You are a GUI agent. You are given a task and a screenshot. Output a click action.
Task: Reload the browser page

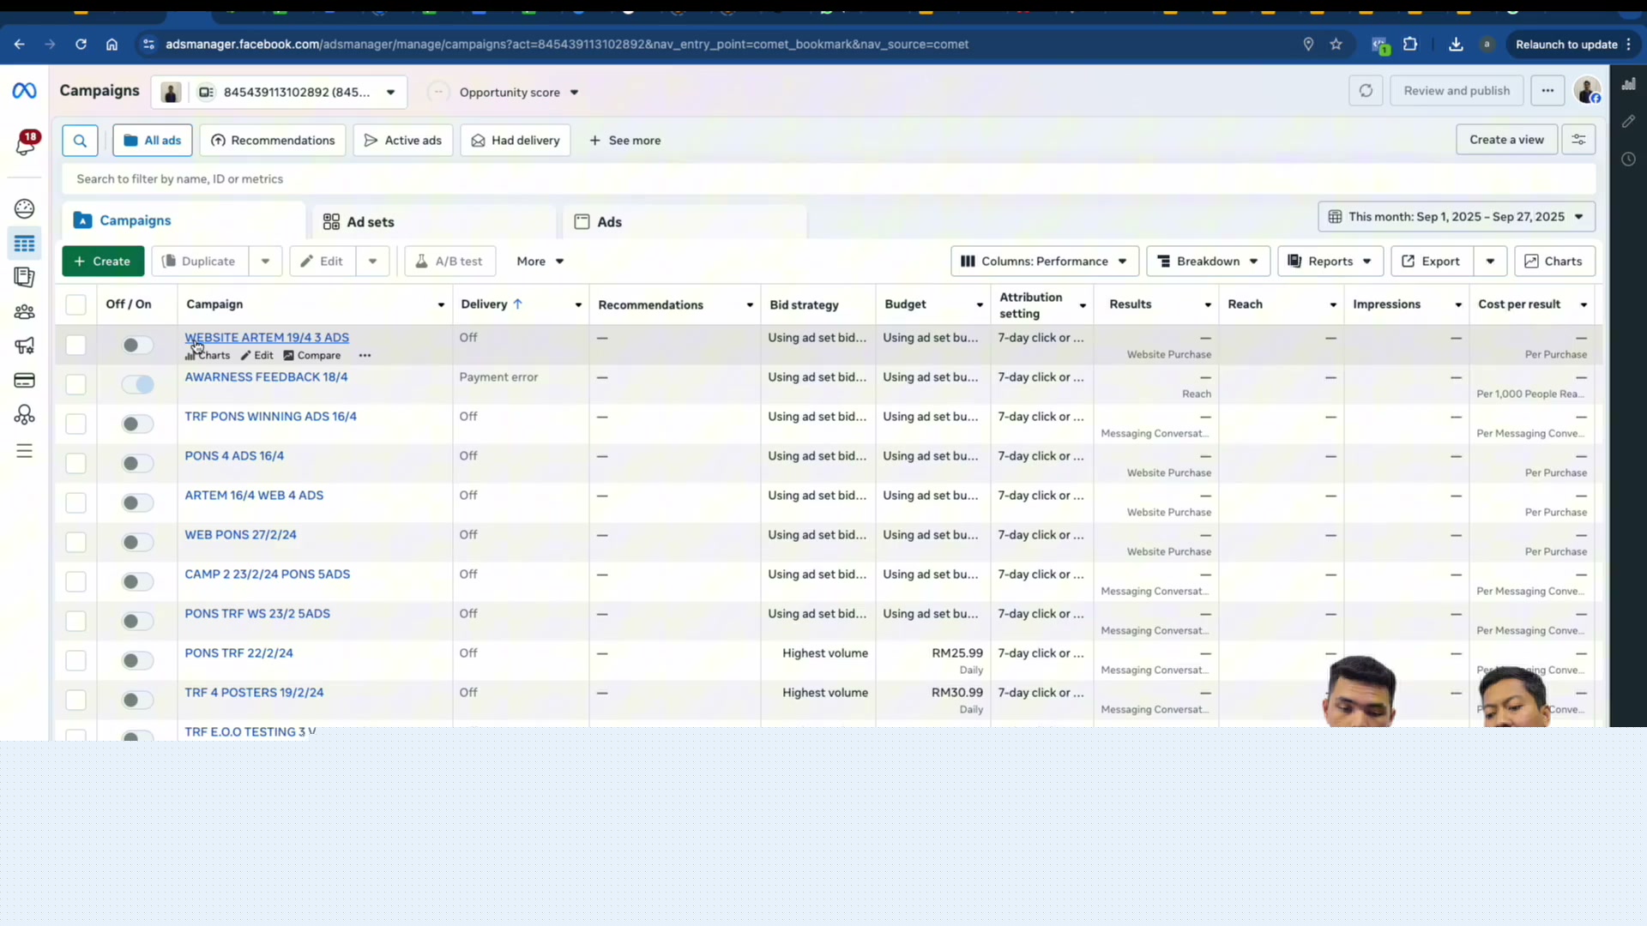(81, 45)
